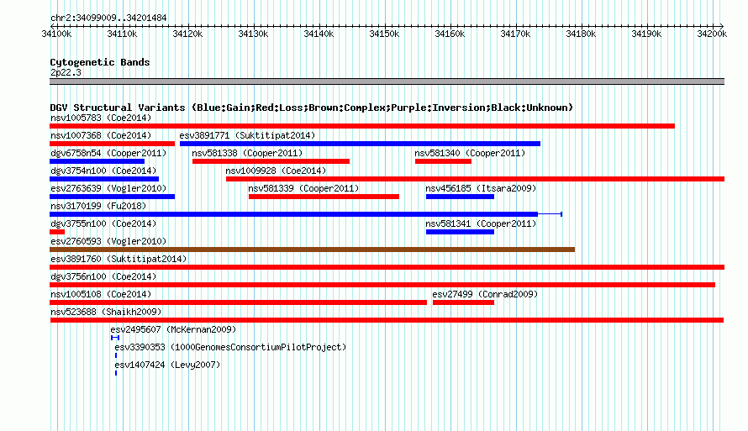Click the dgv3755n100 (Coe2014) label
This screenshot has width=748, height=431.
click(103, 223)
